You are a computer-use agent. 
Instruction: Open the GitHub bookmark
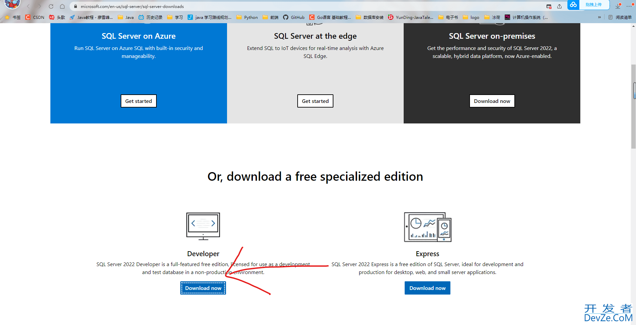(294, 17)
